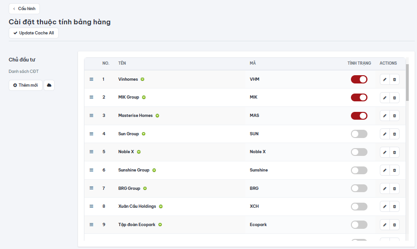Viewport: 417px width, 249px height.
Task: Expand Xuân Cầu Holdings with green plus icon
Action: (x=161, y=206)
